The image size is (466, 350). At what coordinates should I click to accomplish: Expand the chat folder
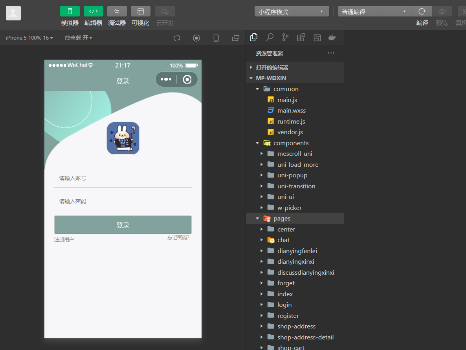pos(295,240)
